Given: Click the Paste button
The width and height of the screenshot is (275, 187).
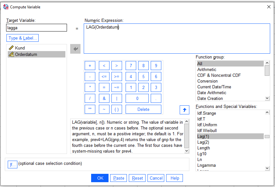Looking at the screenshot, I should (119, 178).
